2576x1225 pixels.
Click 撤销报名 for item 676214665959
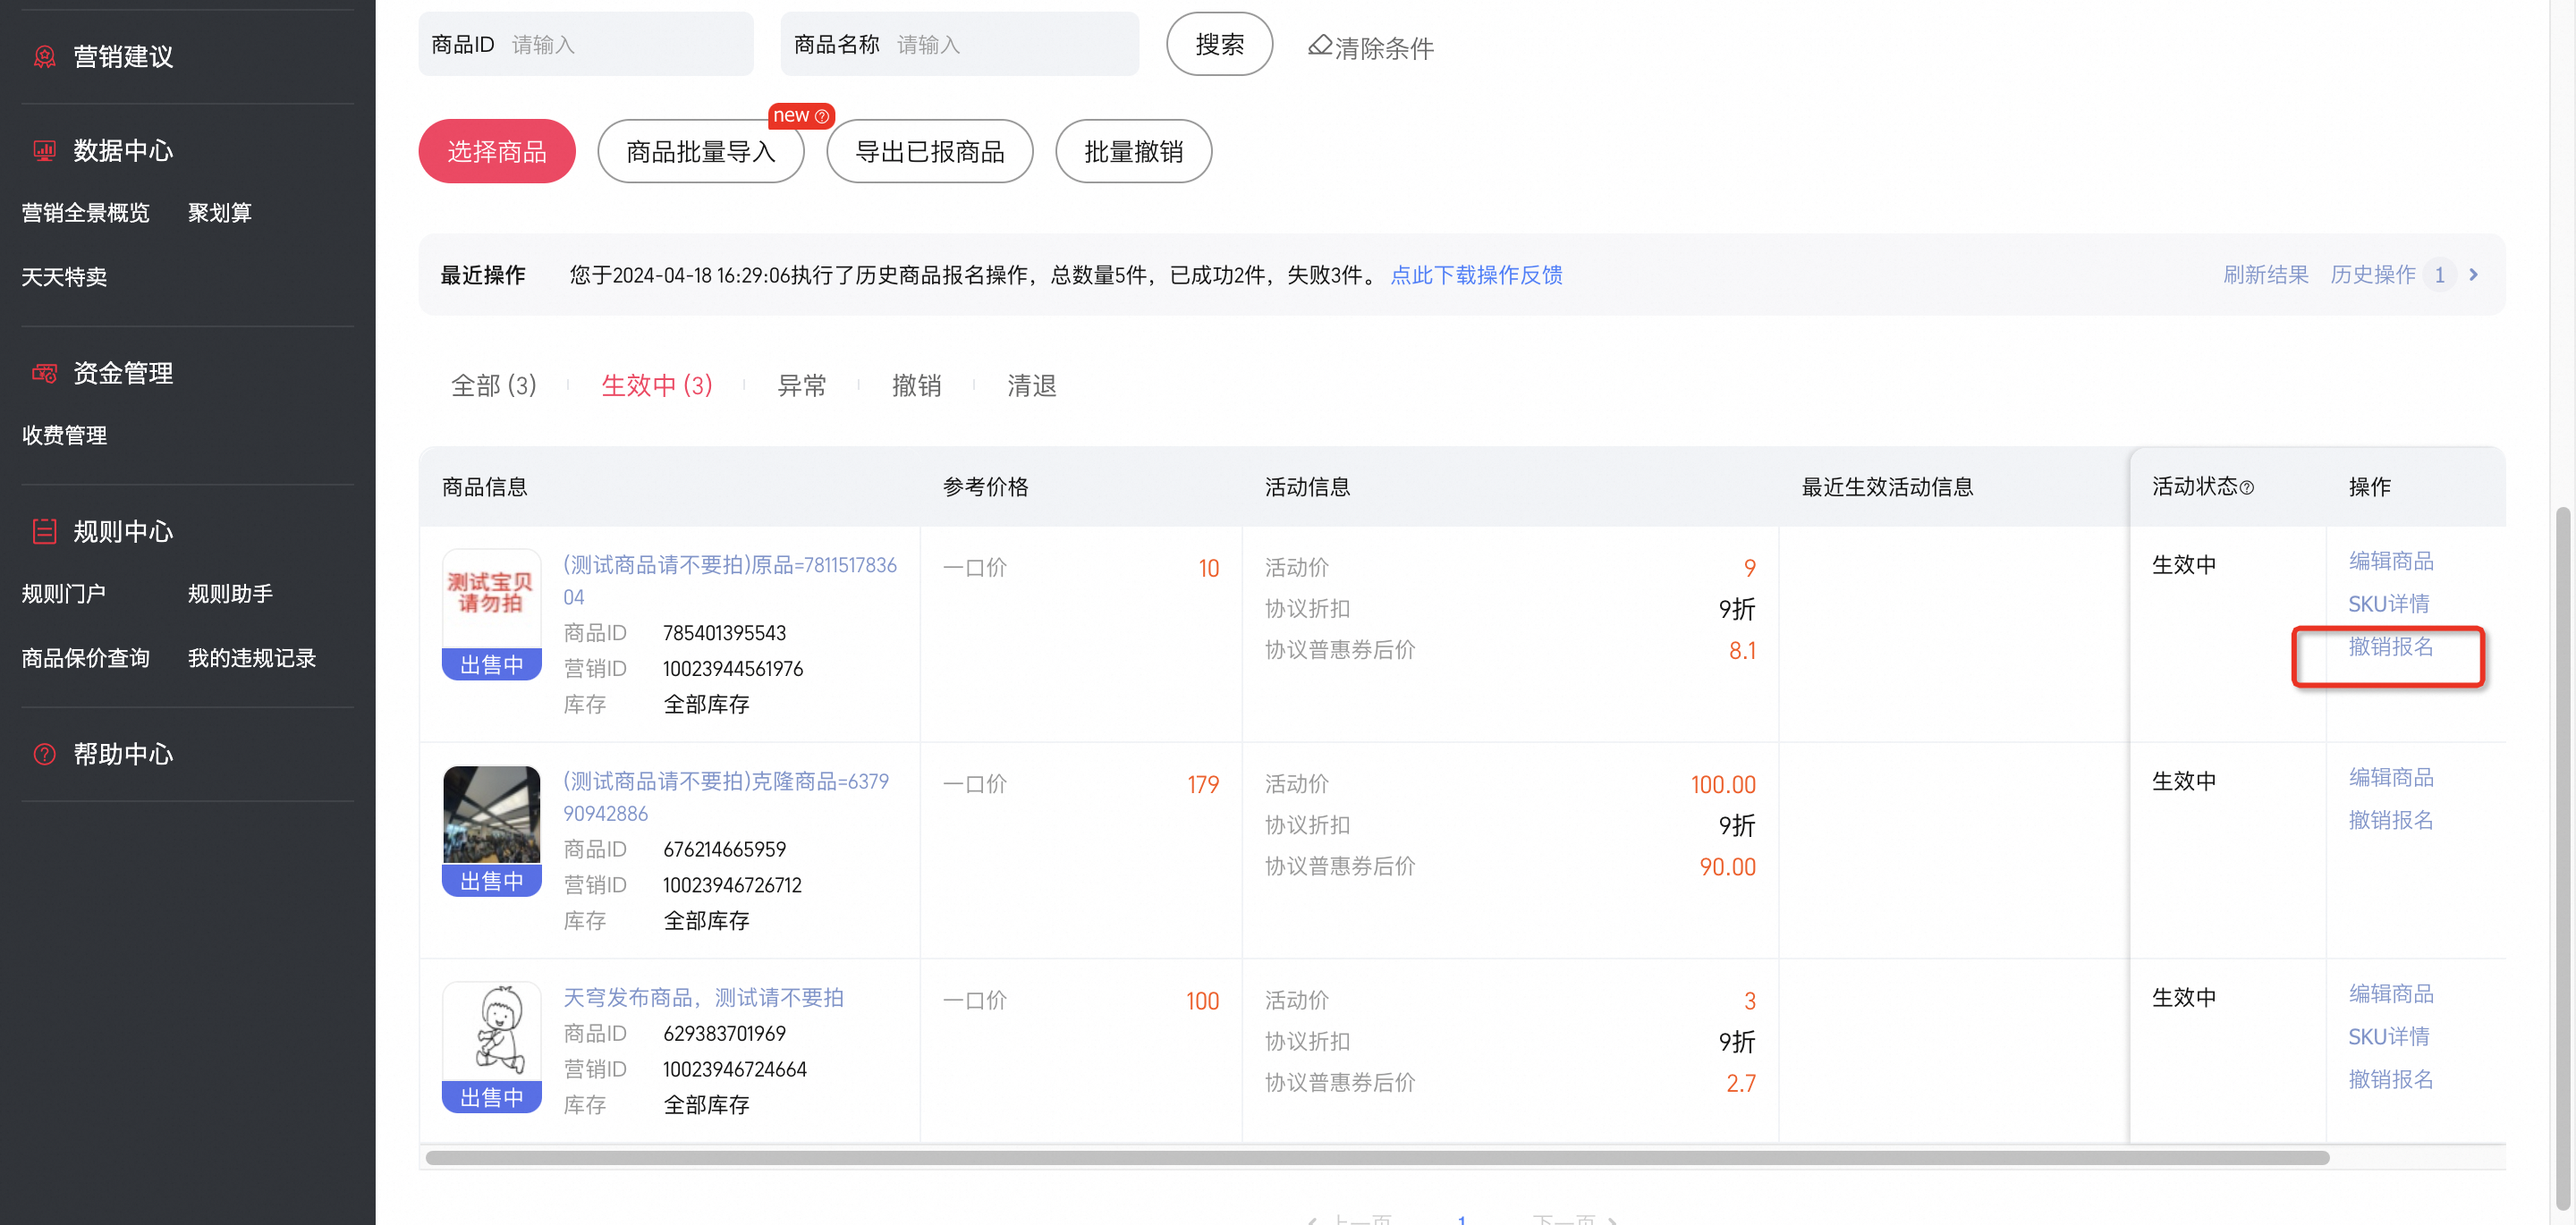[x=2391, y=821]
